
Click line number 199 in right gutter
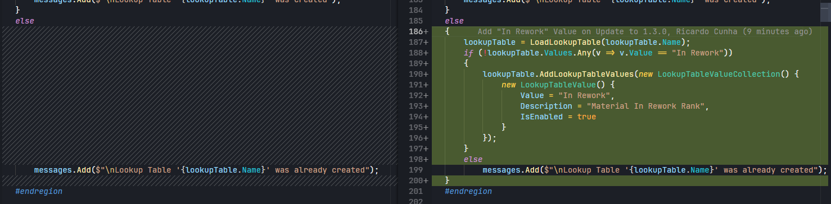point(416,170)
